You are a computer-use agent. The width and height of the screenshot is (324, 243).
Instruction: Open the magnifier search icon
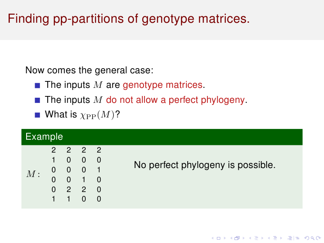click(x=312, y=238)
